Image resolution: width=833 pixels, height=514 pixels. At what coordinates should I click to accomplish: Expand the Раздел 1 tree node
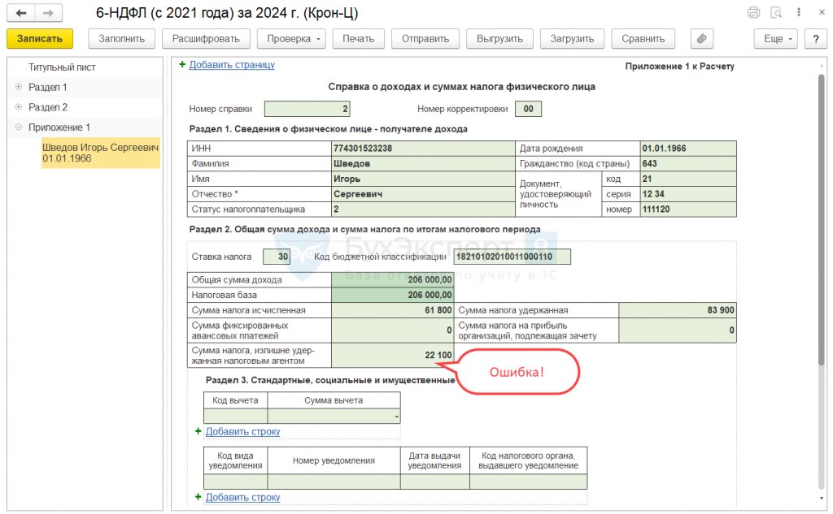[x=18, y=87]
